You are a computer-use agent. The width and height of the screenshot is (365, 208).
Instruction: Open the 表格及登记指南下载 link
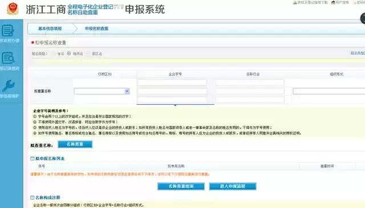point(313,2)
